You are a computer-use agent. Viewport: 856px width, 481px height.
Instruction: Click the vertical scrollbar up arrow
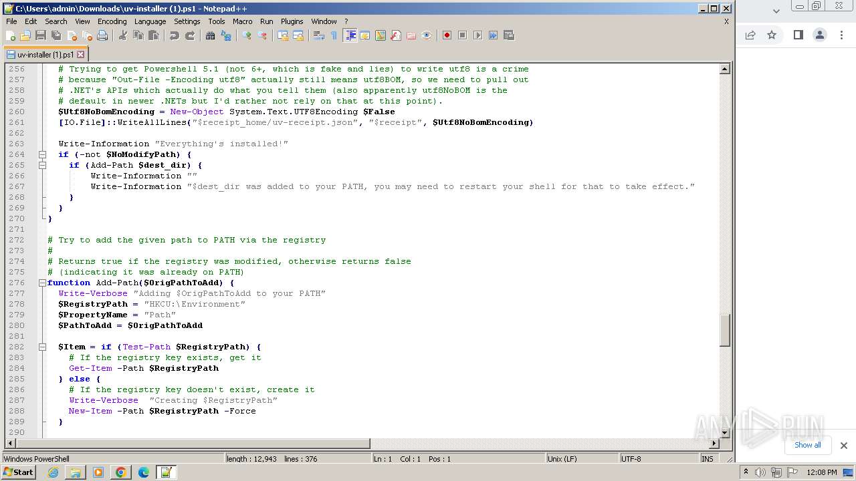[725, 69]
